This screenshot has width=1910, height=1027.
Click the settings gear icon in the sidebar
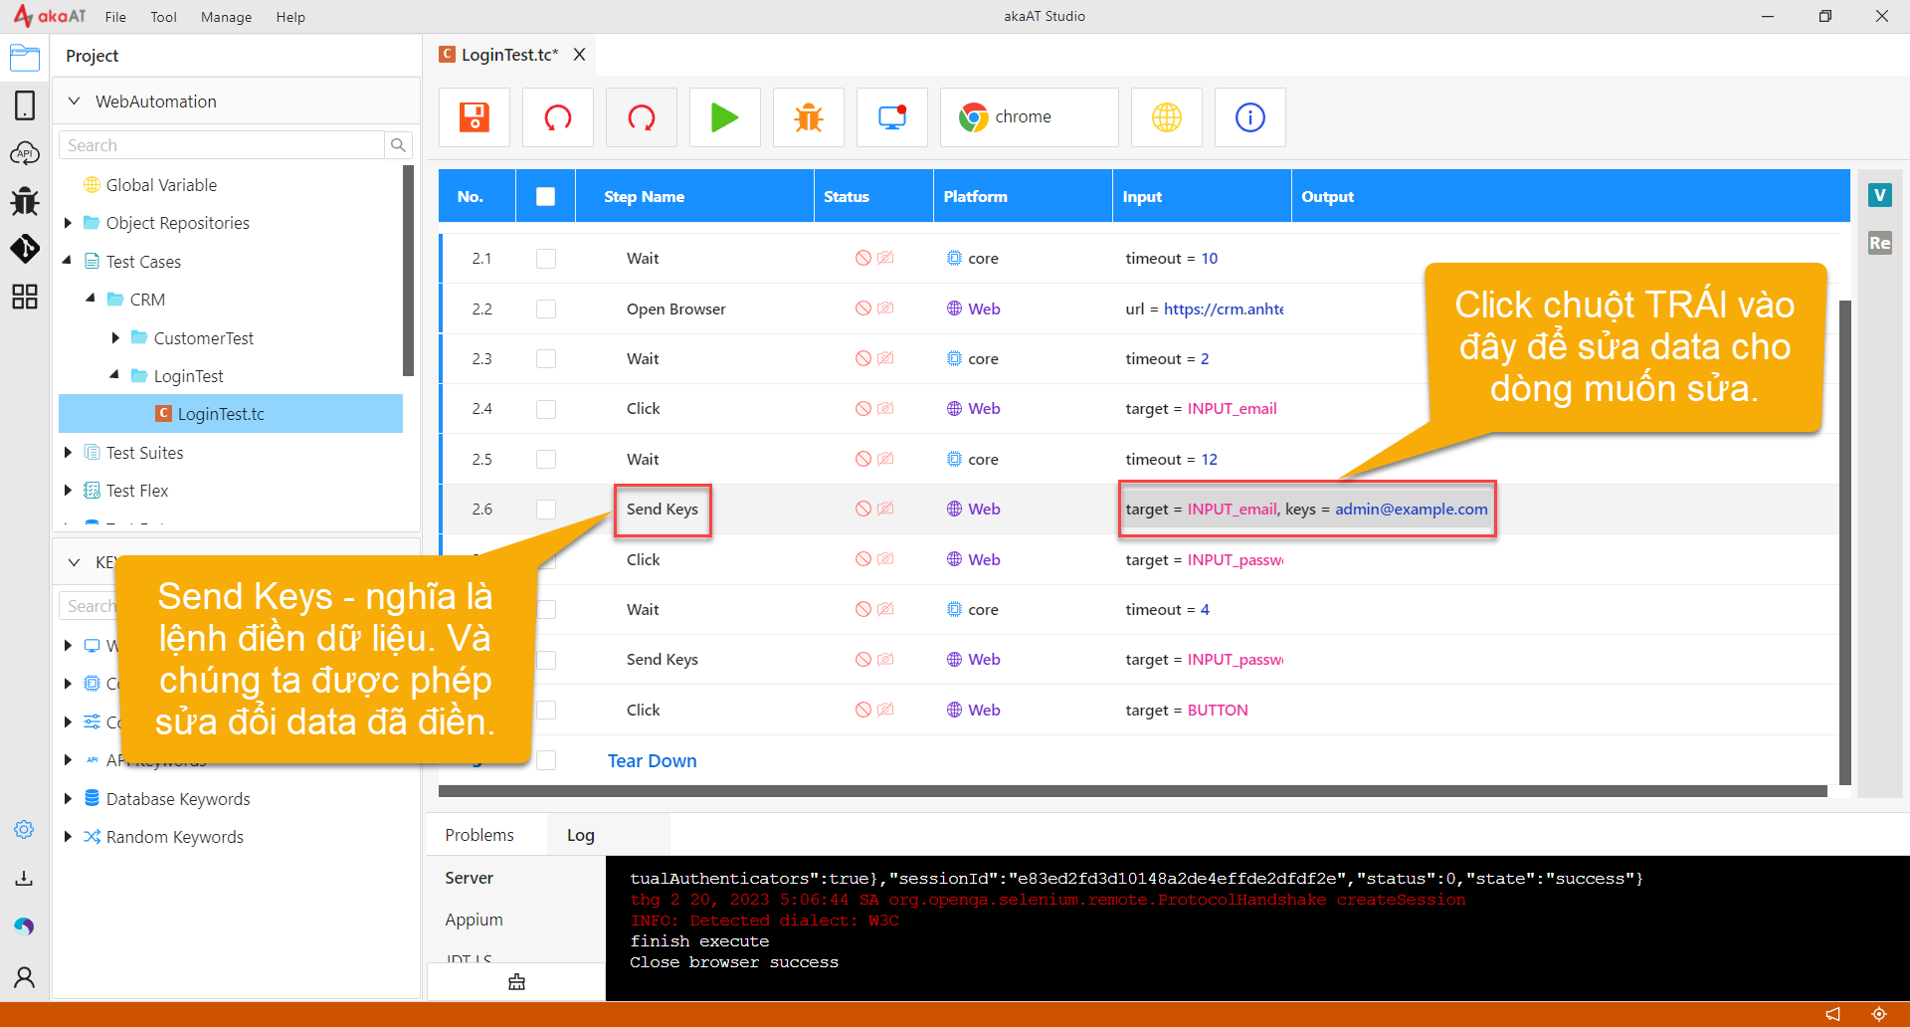coord(25,830)
